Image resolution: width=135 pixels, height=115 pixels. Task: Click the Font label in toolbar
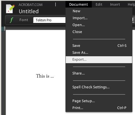click(24, 20)
